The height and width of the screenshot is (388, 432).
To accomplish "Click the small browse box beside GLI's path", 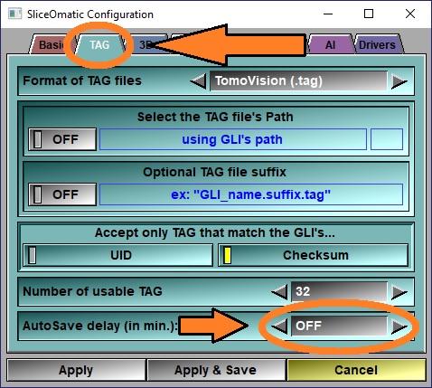I will point(387,139).
